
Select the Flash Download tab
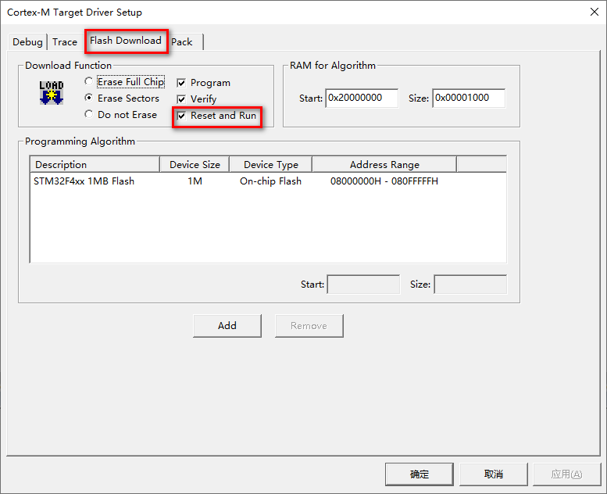click(126, 41)
